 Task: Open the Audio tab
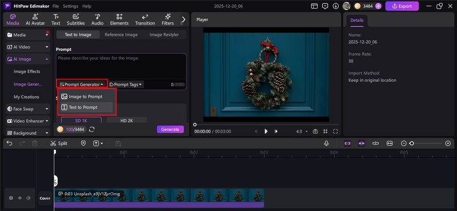pos(97,19)
